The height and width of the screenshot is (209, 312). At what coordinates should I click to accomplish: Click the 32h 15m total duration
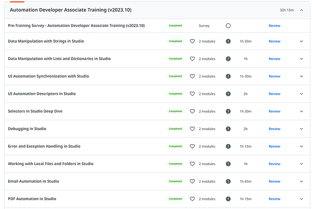tap(287, 10)
